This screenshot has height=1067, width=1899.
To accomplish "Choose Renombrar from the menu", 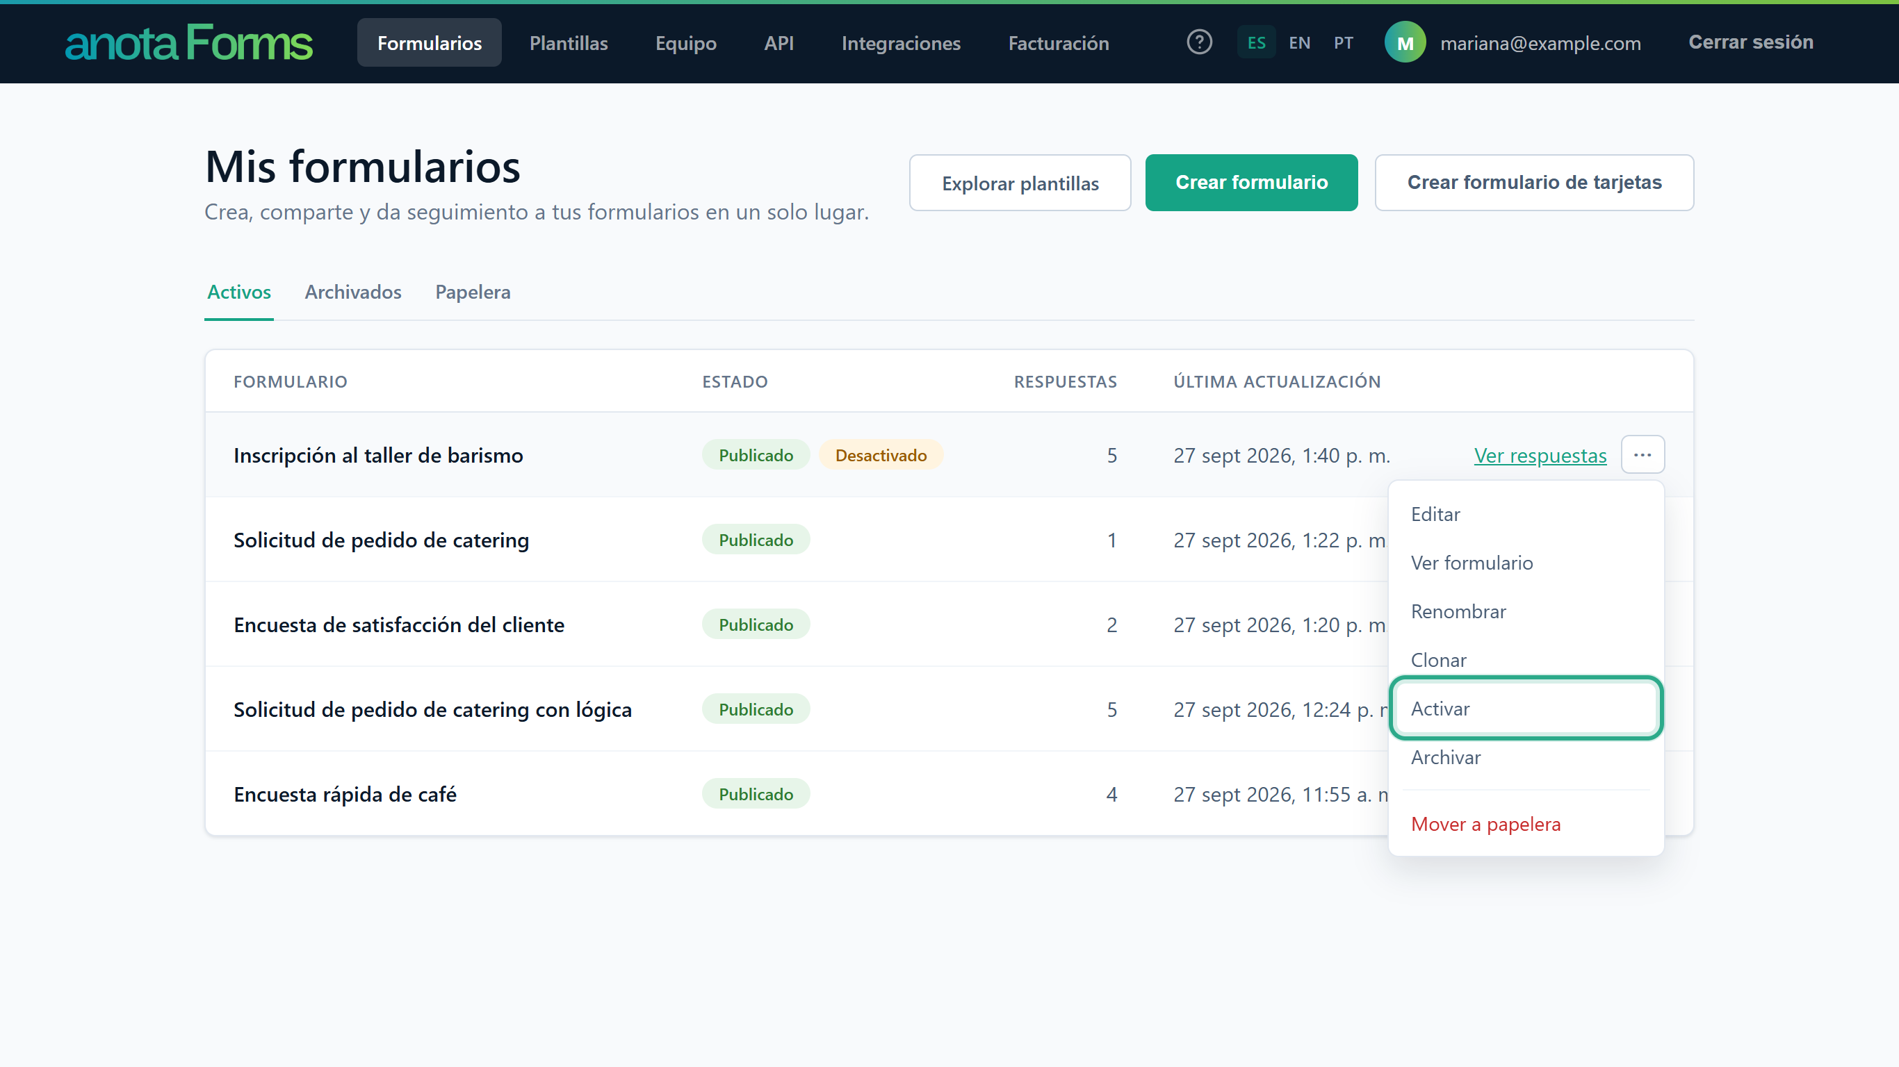I will (x=1526, y=611).
